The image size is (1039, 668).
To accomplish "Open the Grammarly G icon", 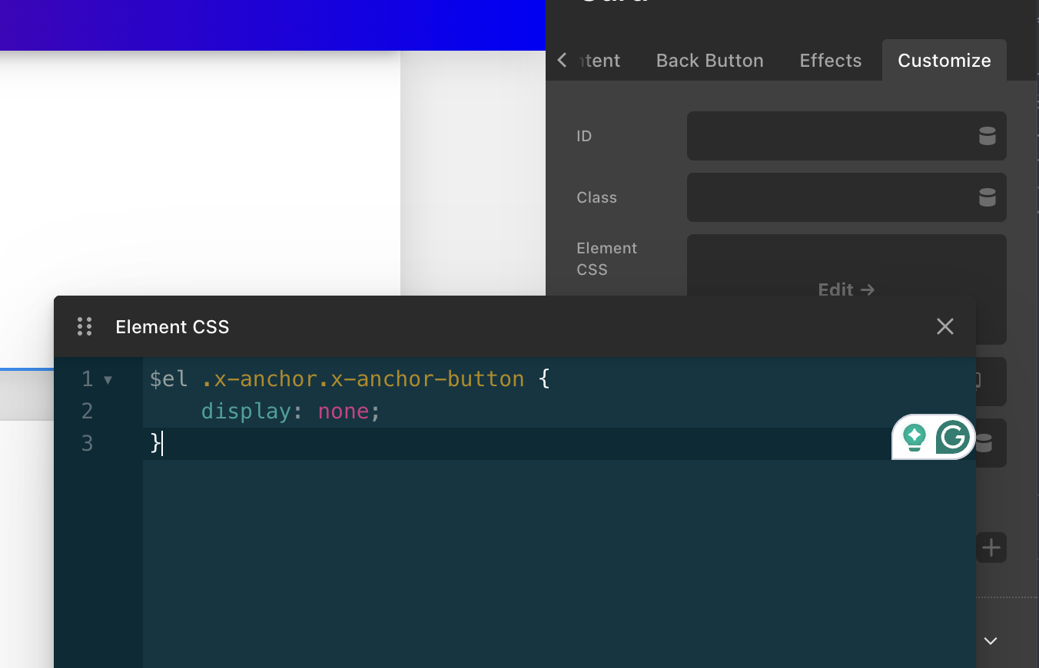I will [953, 438].
